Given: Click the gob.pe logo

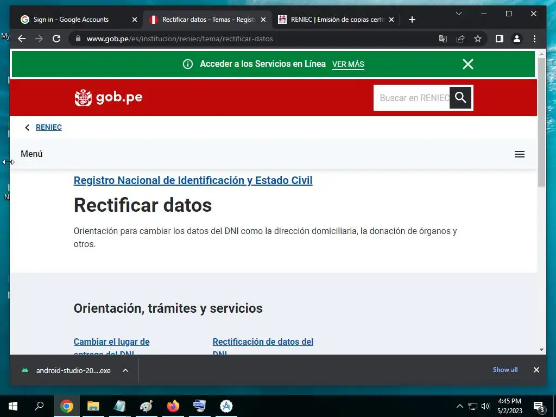Looking at the screenshot, I should [x=109, y=98].
